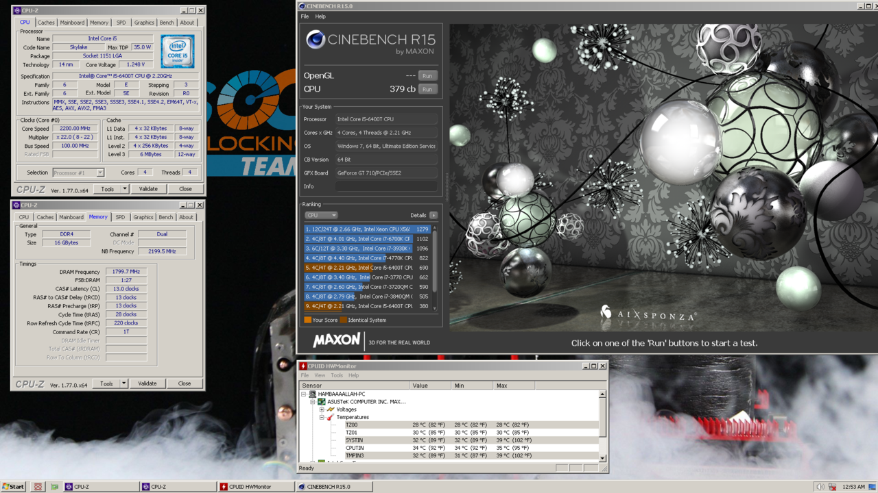Open the Help menu in Cinebench
The height and width of the screenshot is (493, 878).
point(320,16)
